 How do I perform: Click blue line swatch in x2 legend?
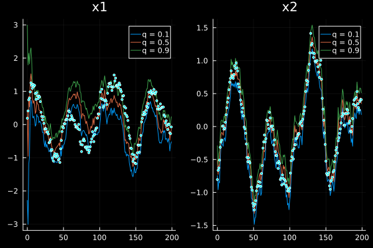(x=326, y=35)
